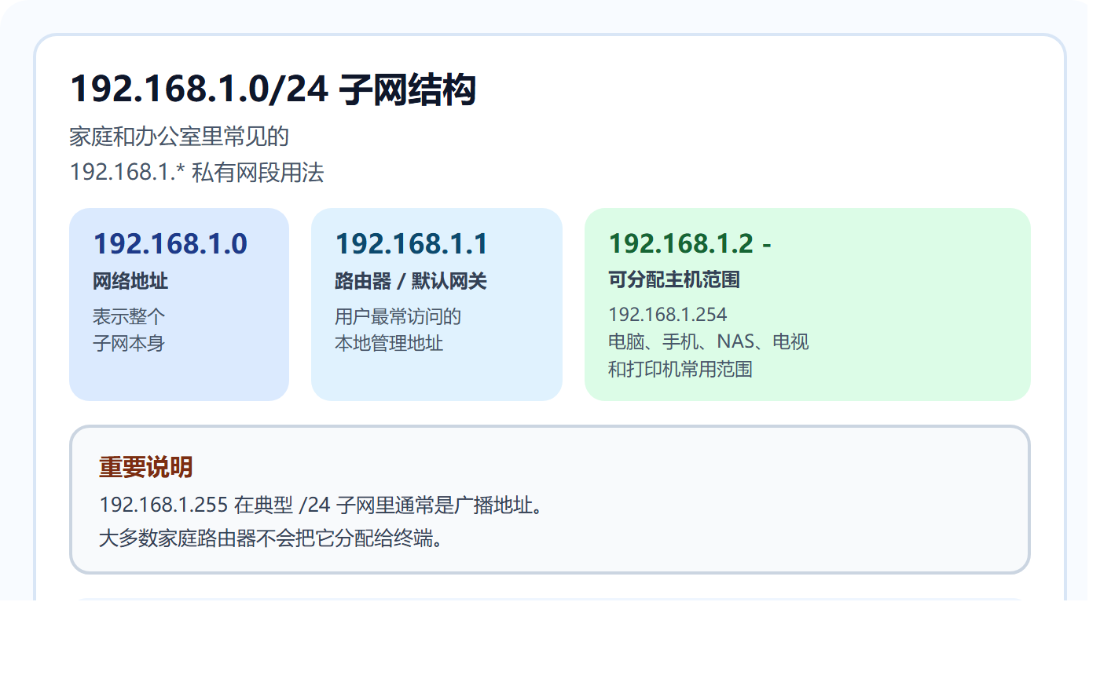Click the "192.168.1.254" address text
The height and width of the screenshot is (675, 1100).
[x=668, y=315]
